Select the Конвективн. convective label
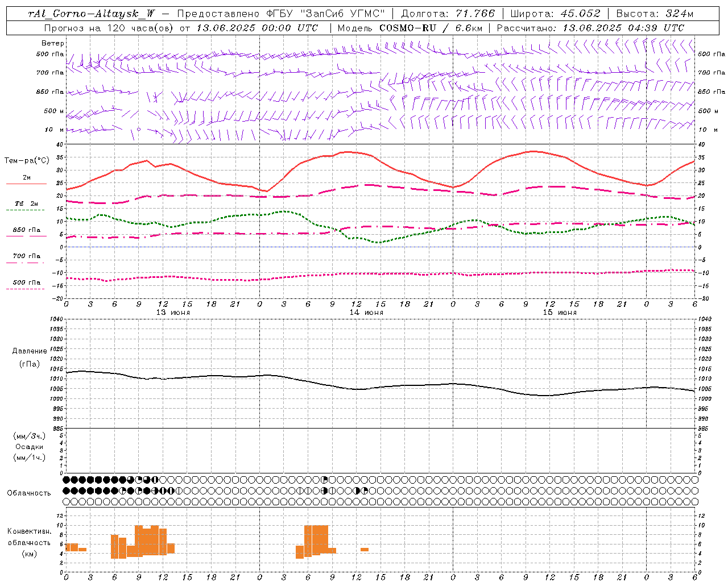 coord(30,531)
